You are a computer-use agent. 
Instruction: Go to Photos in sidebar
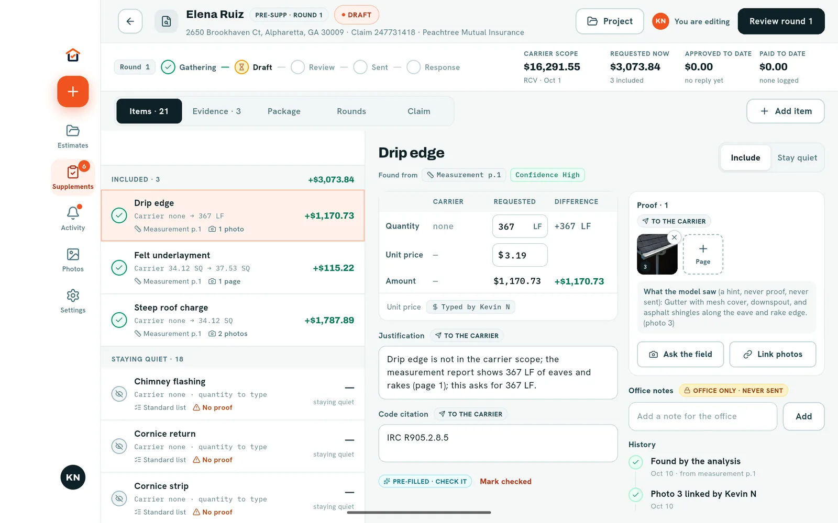[x=73, y=260]
